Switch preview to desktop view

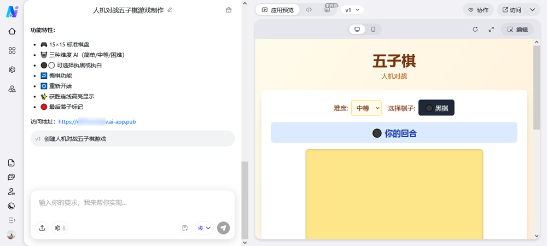[357, 30]
